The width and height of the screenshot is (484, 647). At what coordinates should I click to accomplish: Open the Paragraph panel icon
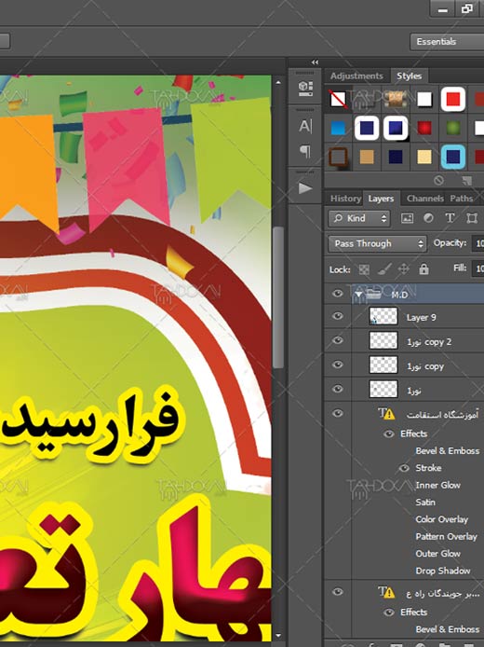[305, 151]
